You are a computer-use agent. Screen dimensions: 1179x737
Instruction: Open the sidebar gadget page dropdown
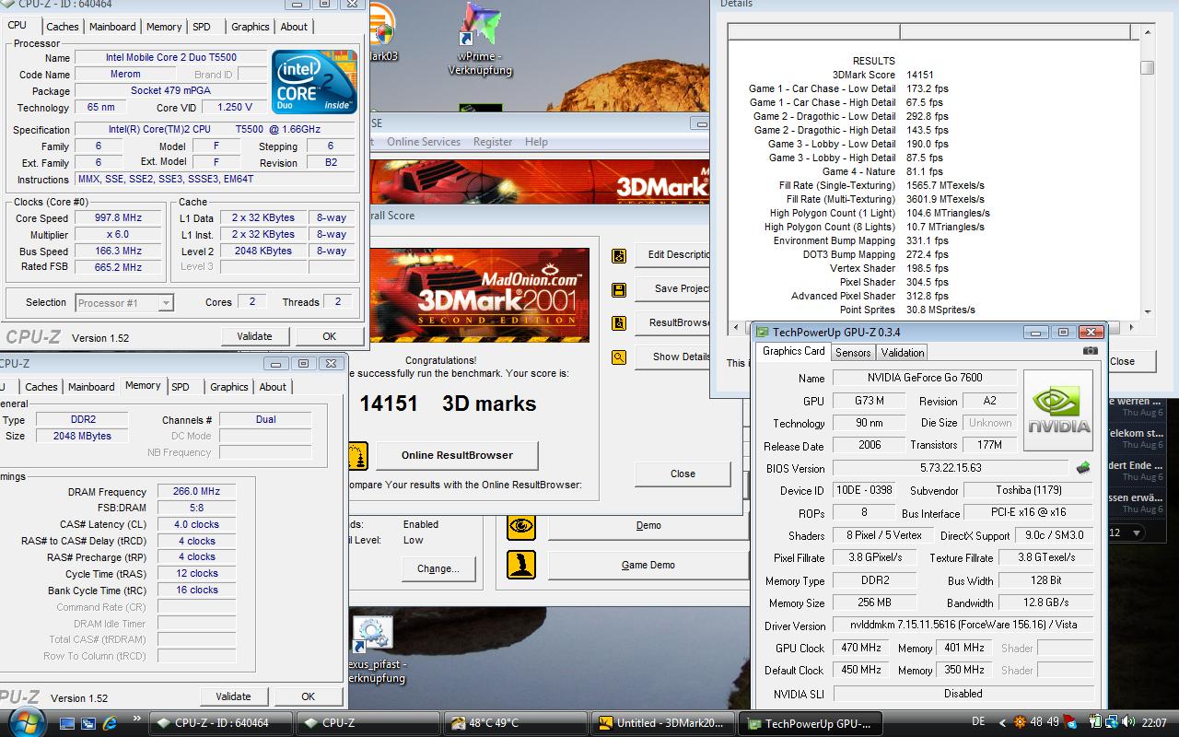click(1136, 532)
